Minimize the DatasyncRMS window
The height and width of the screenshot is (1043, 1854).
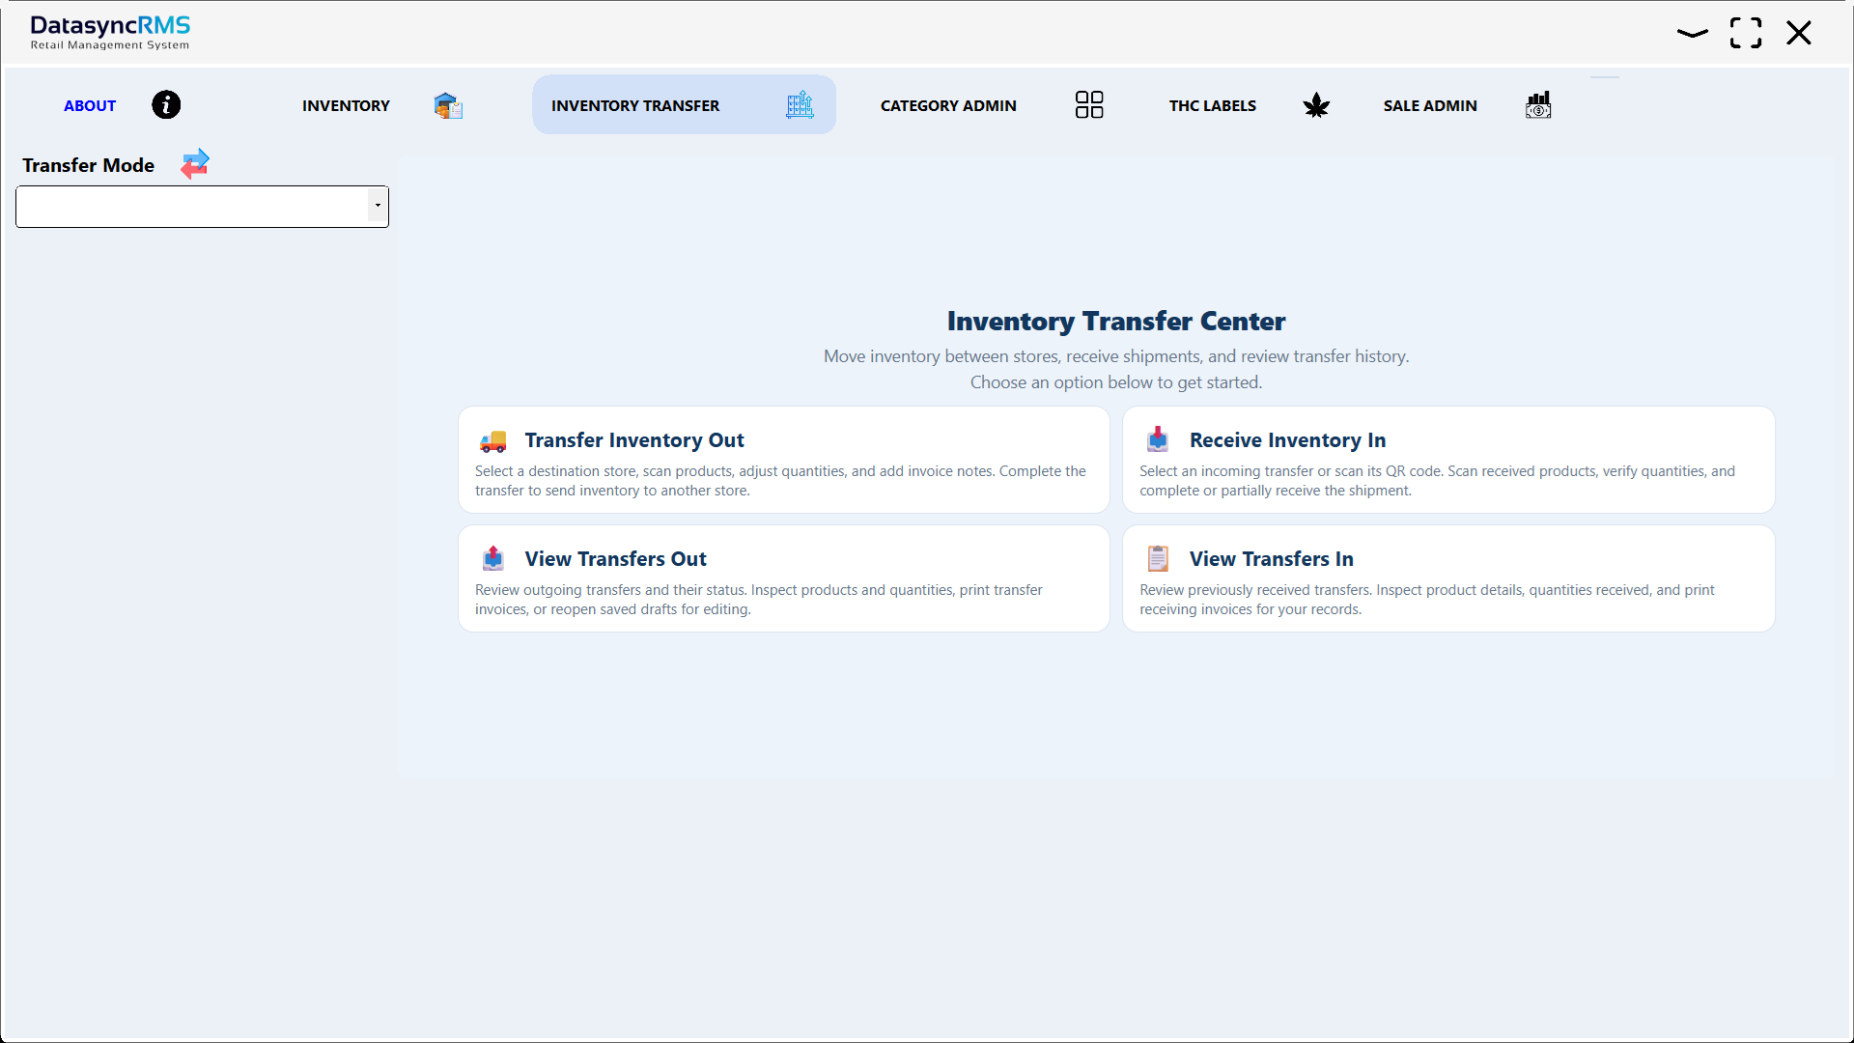(x=1693, y=33)
